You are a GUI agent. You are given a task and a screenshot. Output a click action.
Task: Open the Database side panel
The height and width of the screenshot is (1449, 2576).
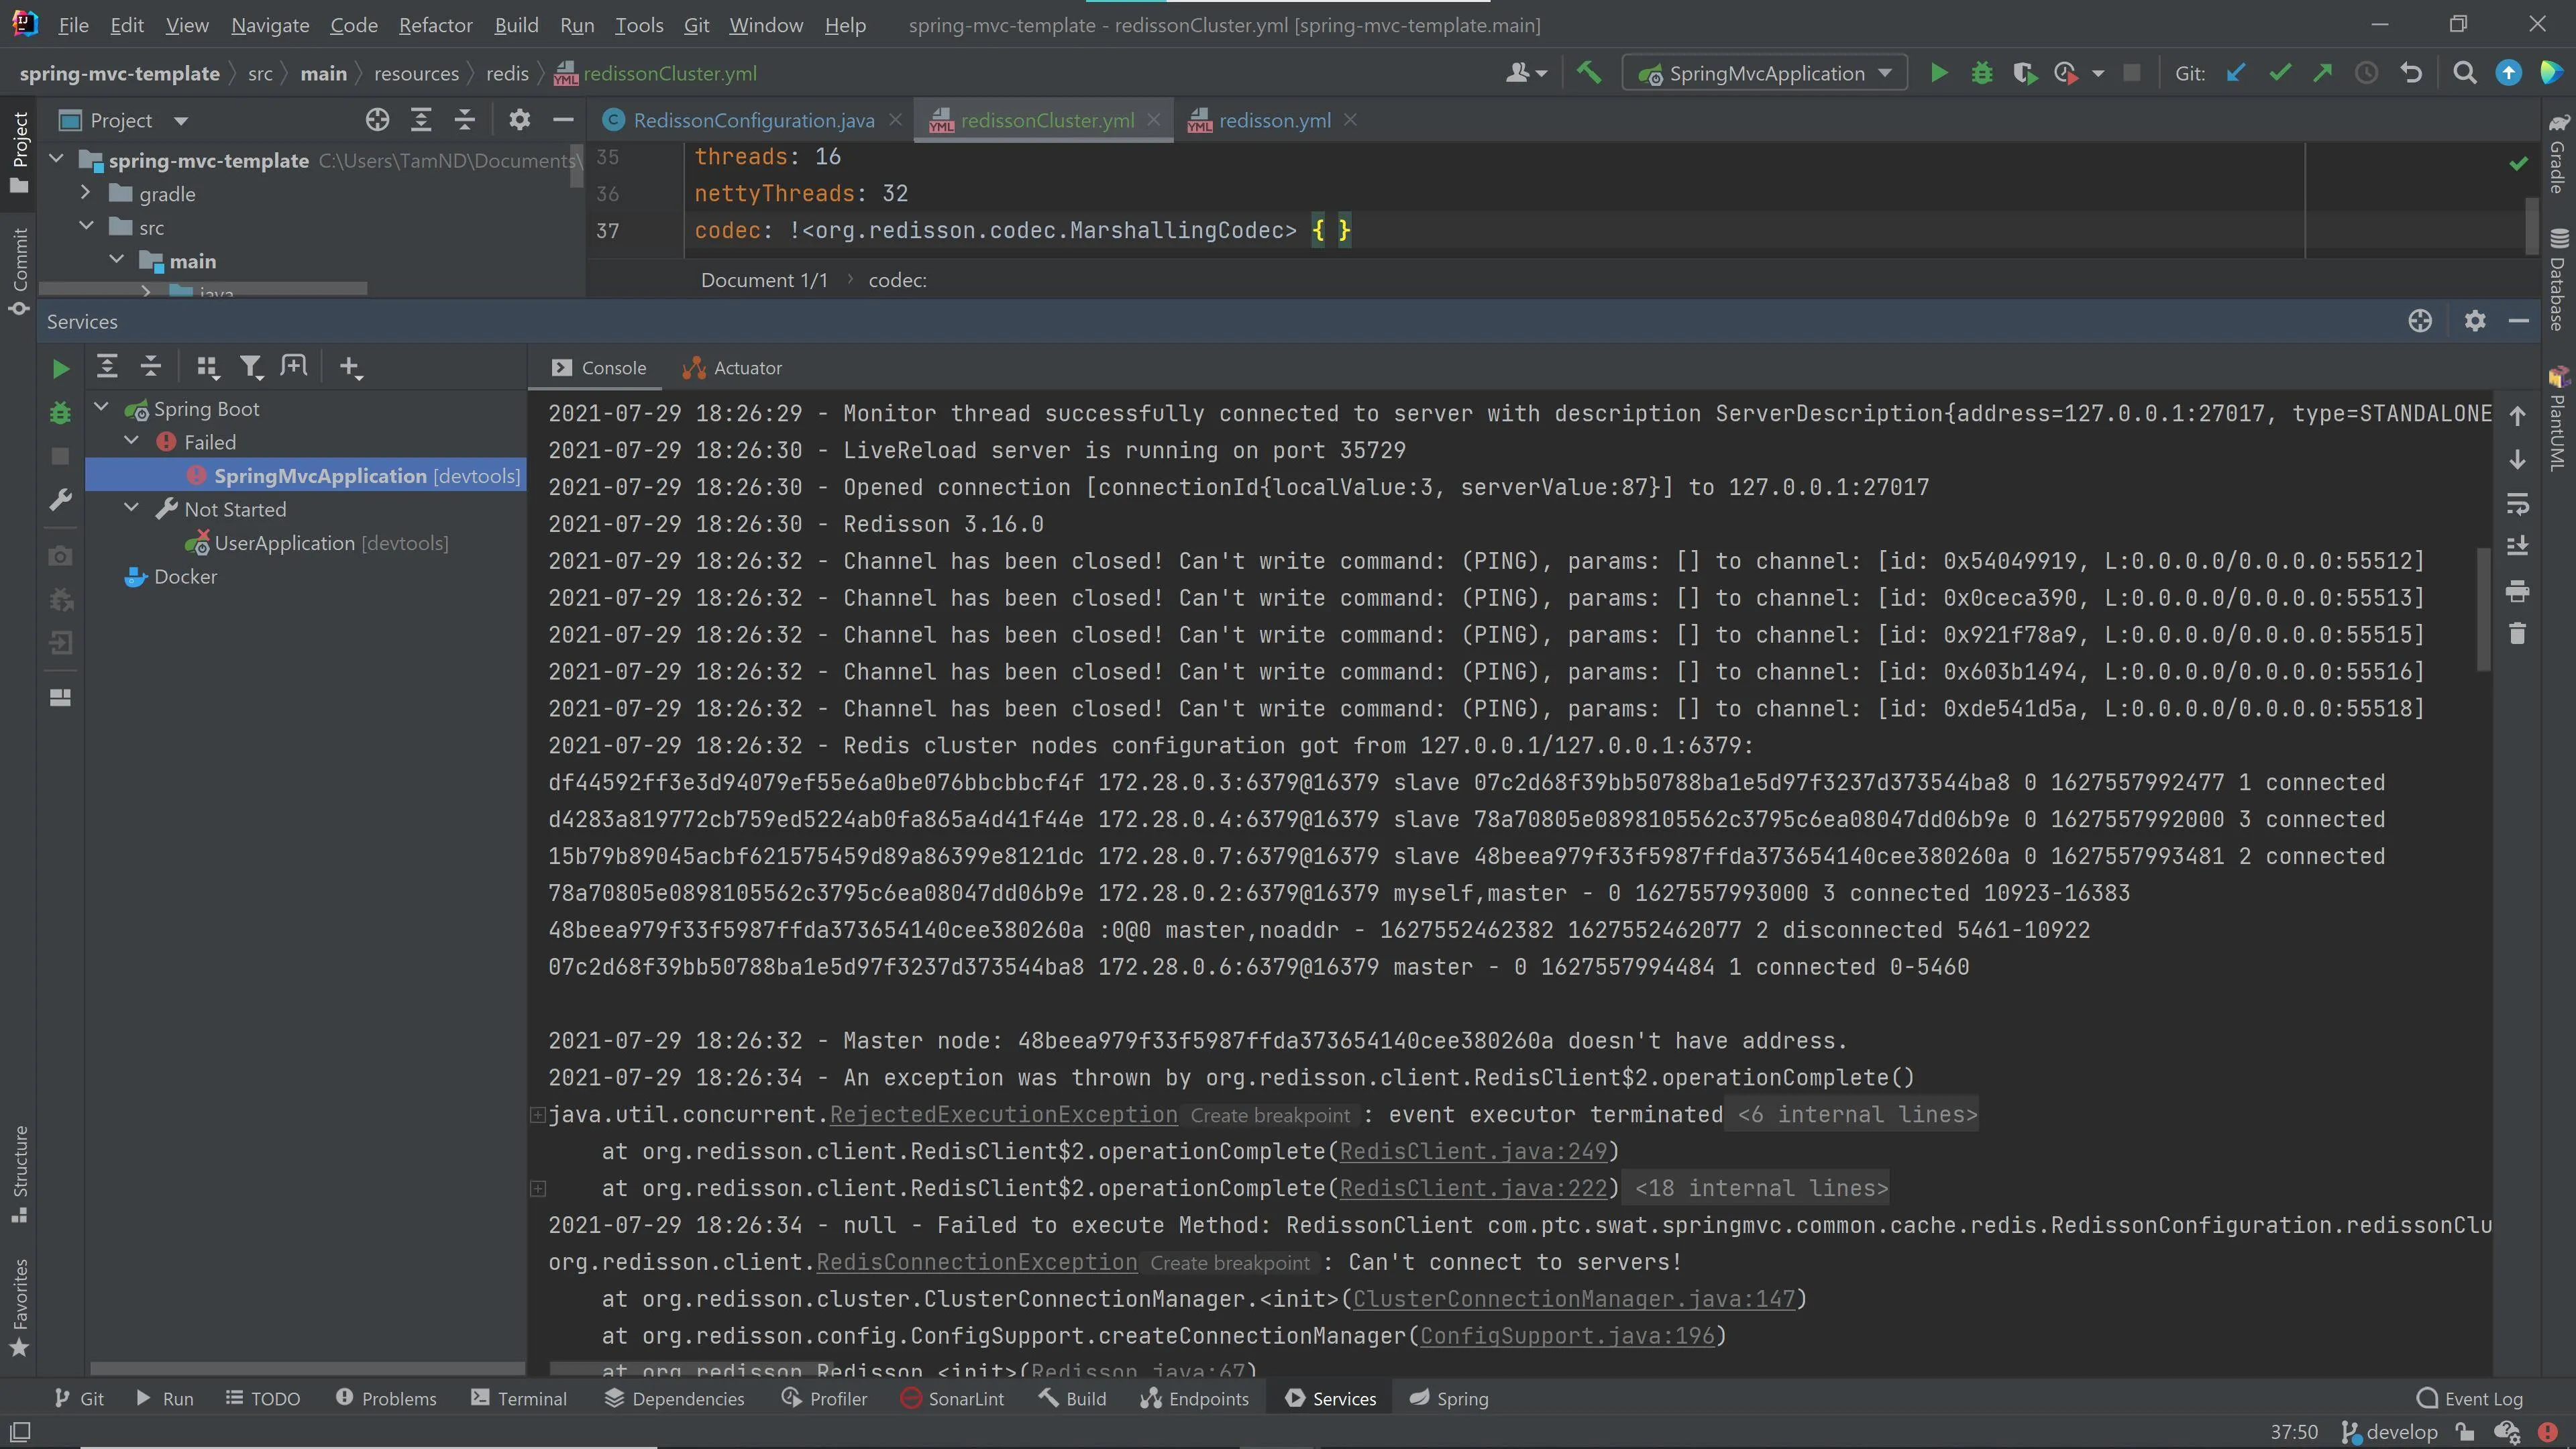point(2557,282)
